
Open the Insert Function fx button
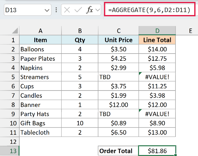tap(90, 10)
